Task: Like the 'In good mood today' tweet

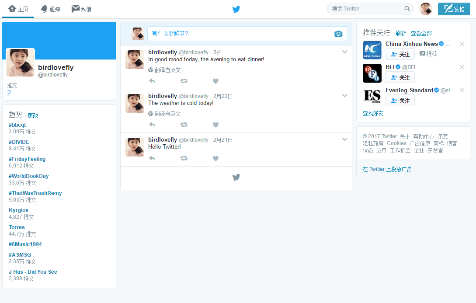Action: pos(215,81)
